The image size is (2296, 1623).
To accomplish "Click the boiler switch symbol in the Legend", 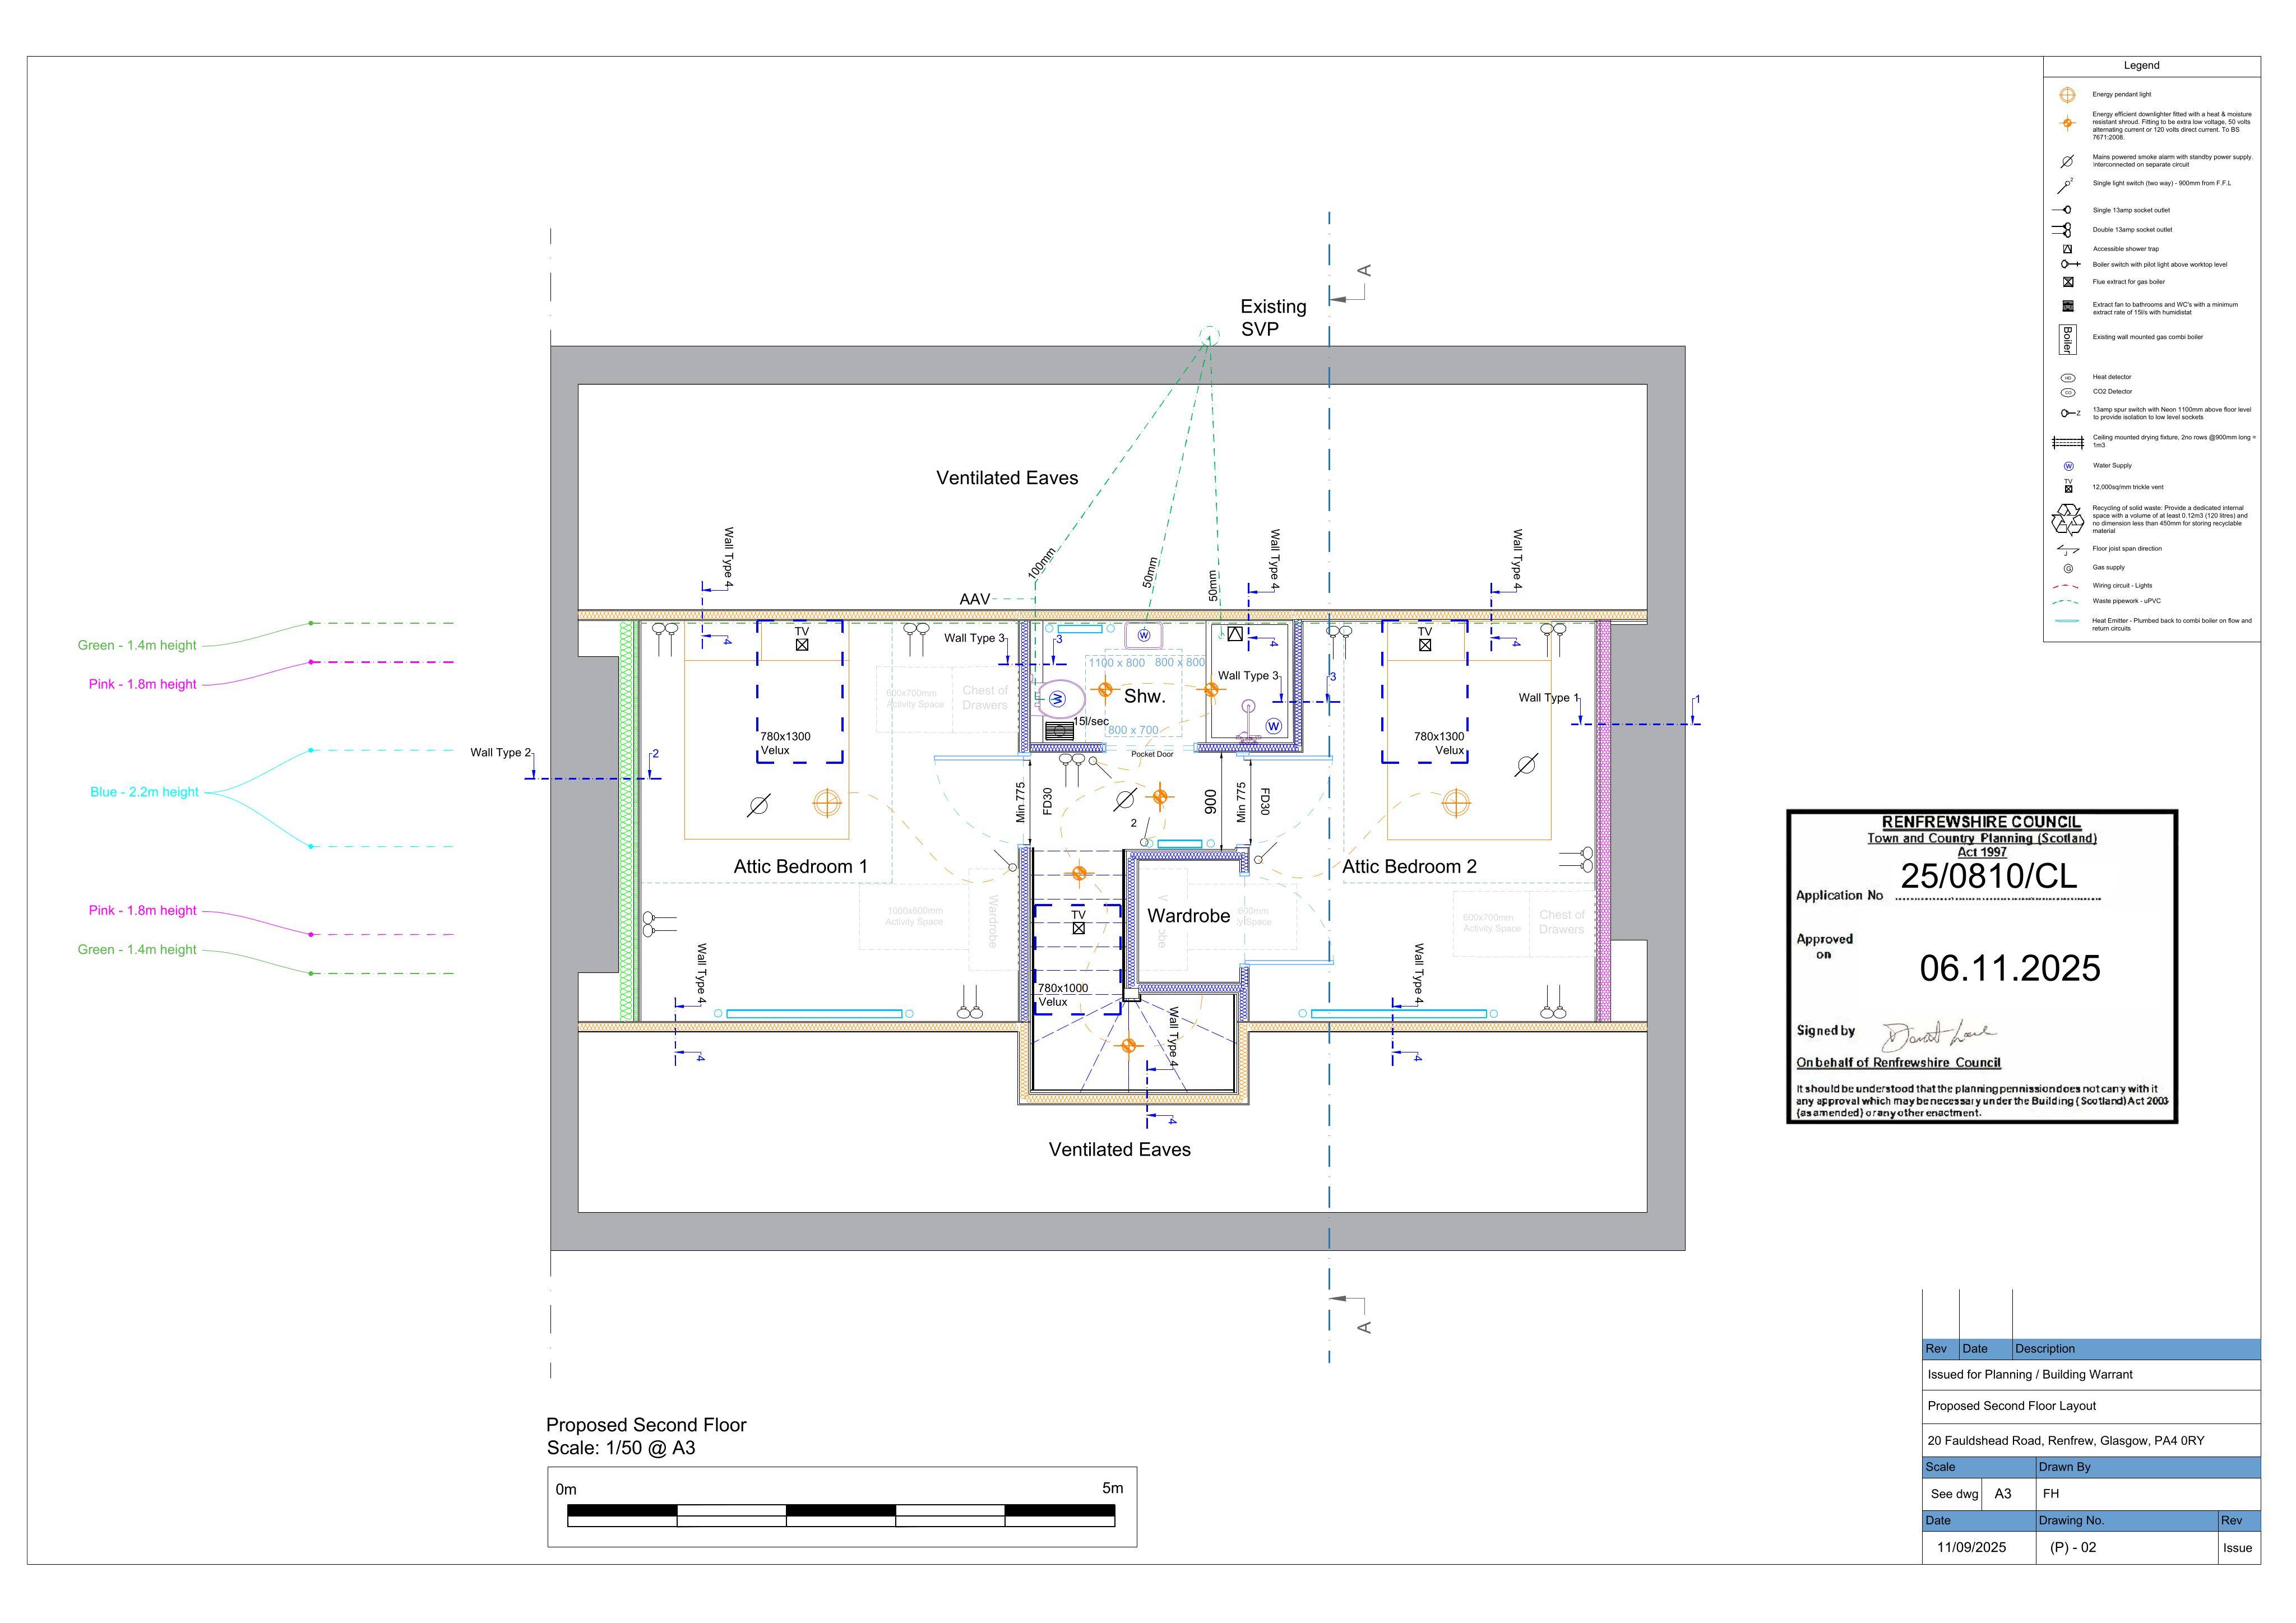I will [x=2070, y=264].
